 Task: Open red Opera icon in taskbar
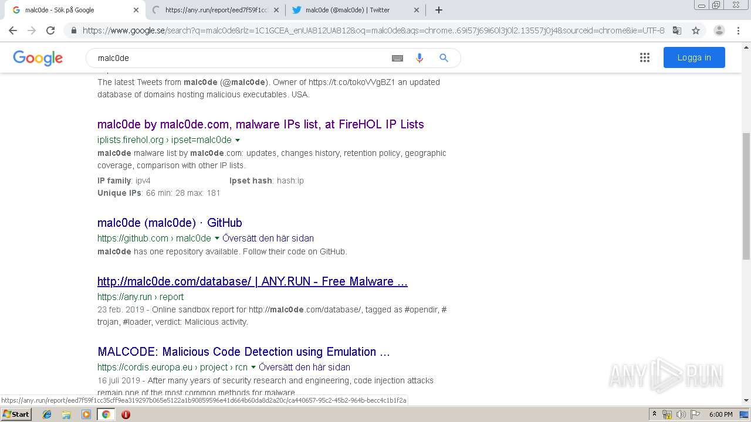point(126,414)
